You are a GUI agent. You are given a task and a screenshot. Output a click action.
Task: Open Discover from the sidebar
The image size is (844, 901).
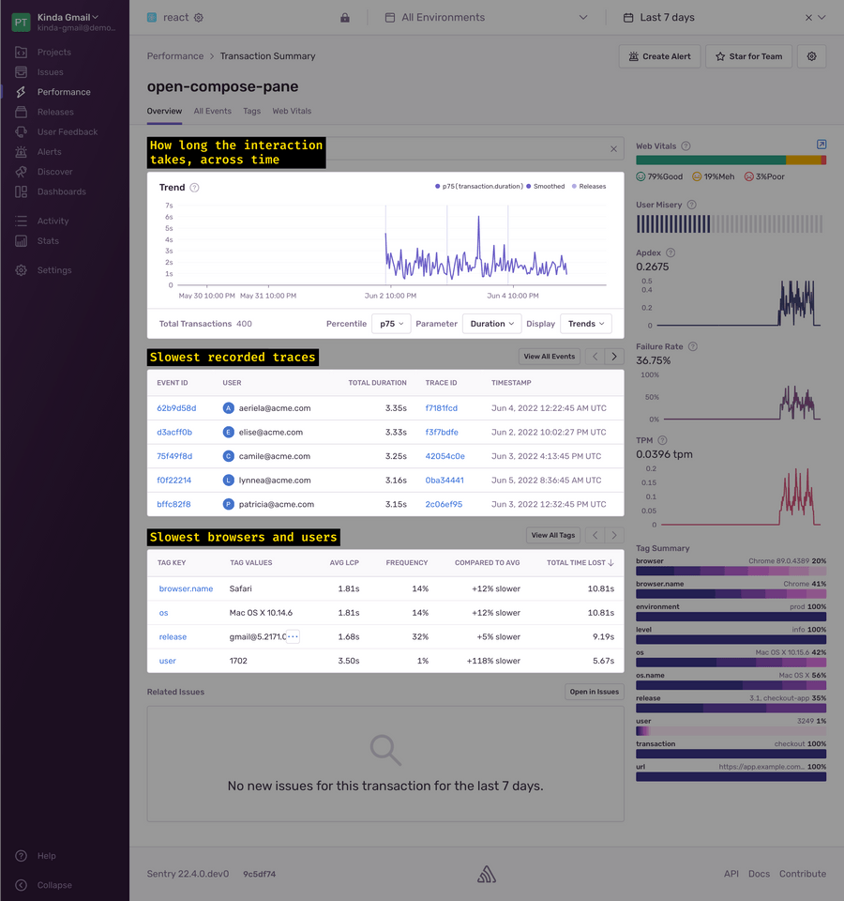coord(55,172)
